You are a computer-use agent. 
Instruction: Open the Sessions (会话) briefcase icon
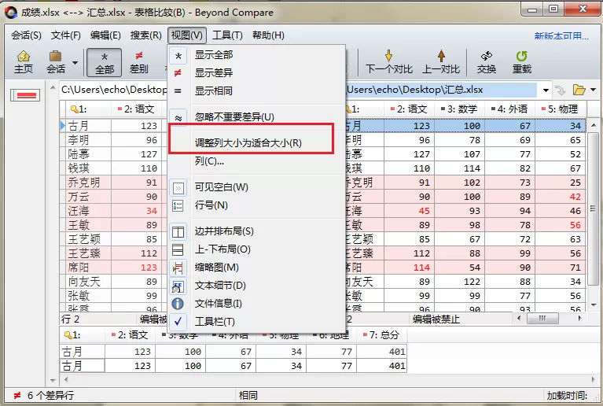coord(55,62)
